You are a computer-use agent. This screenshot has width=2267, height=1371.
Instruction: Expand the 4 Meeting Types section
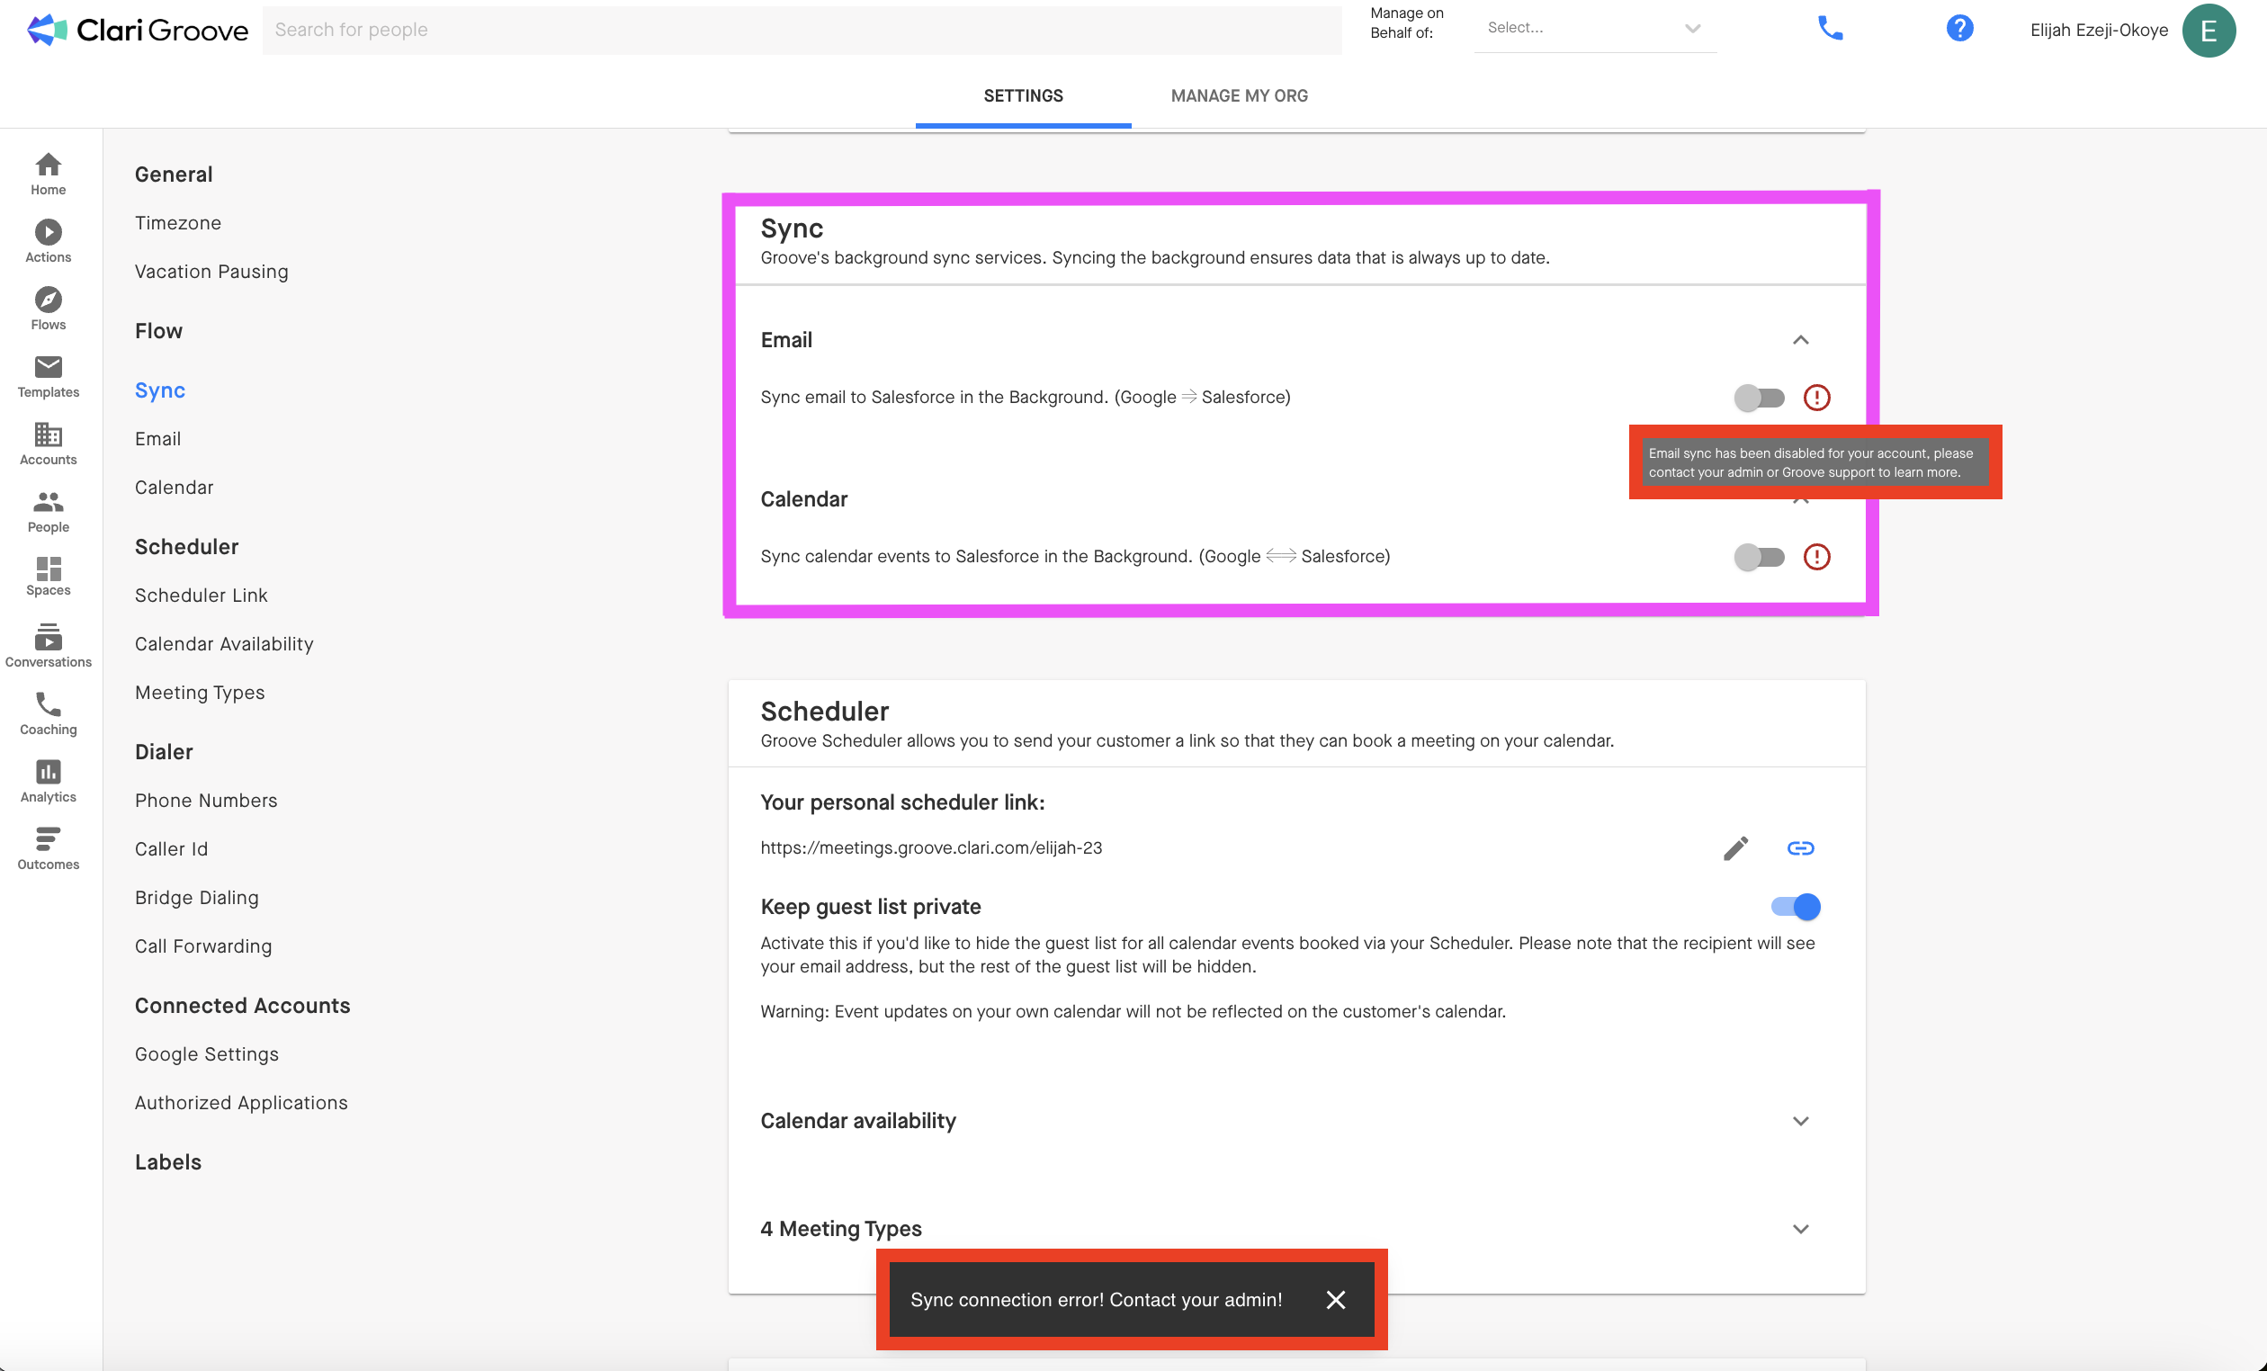1800,1228
